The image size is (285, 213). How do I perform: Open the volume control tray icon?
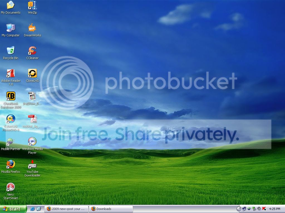click(x=259, y=209)
